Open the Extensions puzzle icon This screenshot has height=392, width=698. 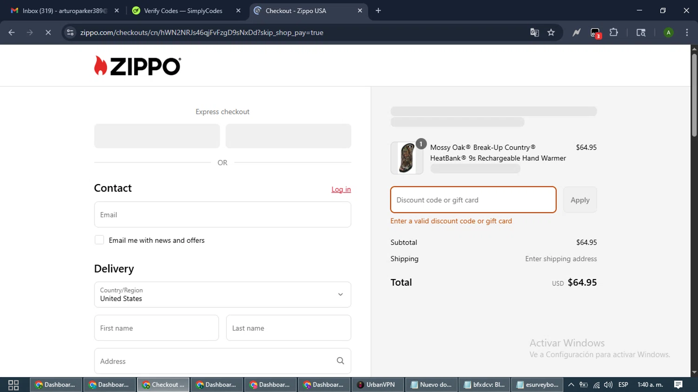pyautogui.click(x=614, y=33)
